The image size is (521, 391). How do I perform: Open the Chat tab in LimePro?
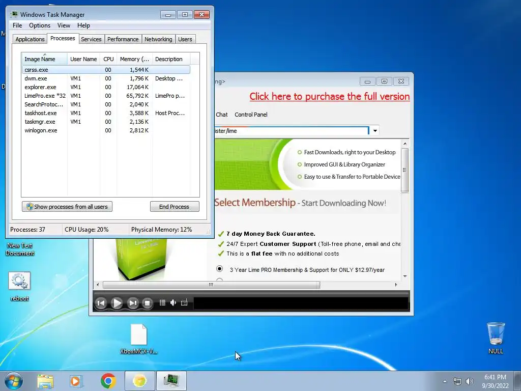pos(222,115)
